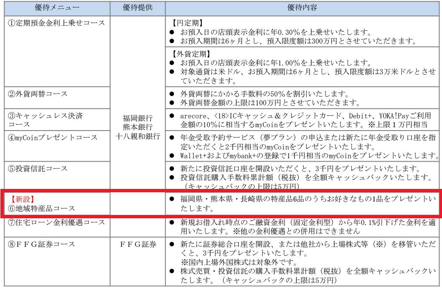Viewport: 442px width, 288px height.
Task: Click the 【外貨定期】 heading
Action: (x=191, y=54)
